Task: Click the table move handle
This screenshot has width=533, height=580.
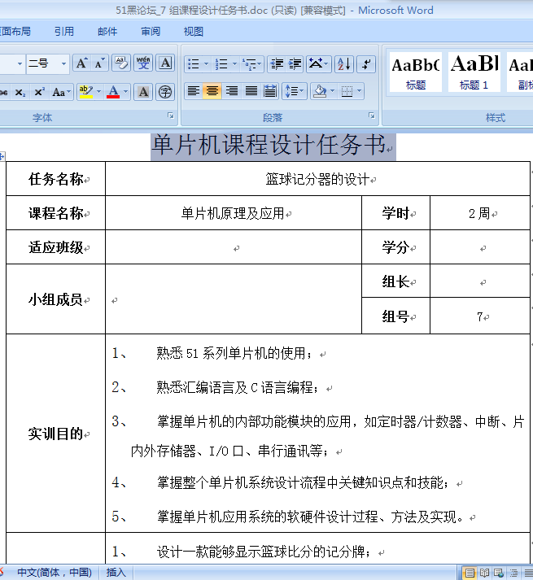Action: 2,156
